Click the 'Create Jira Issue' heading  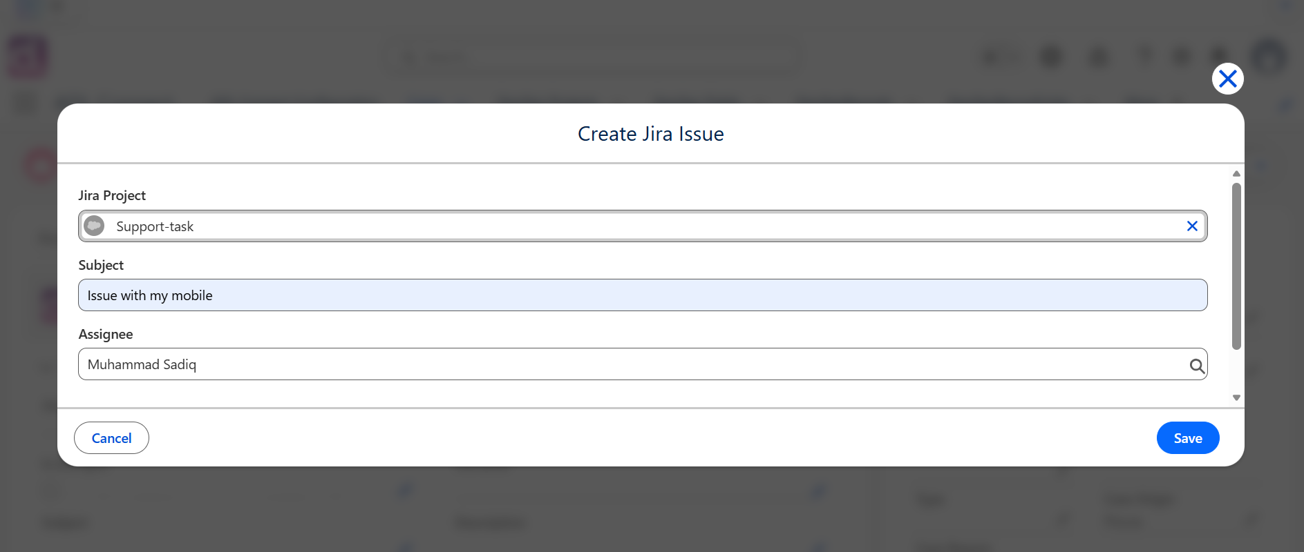coord(651,134)
